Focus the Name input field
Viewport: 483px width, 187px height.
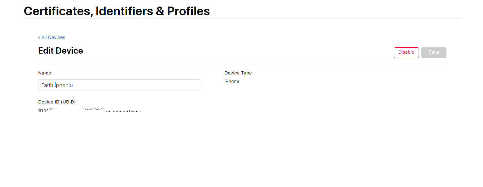119,85
